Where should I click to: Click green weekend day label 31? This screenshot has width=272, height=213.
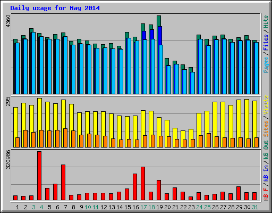click(255, 207)
